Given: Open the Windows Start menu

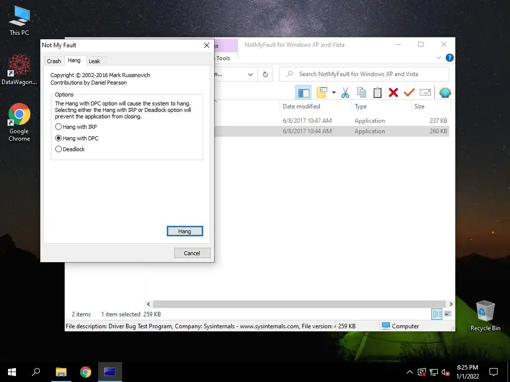Looking at the screenshot, I should 12,372.
